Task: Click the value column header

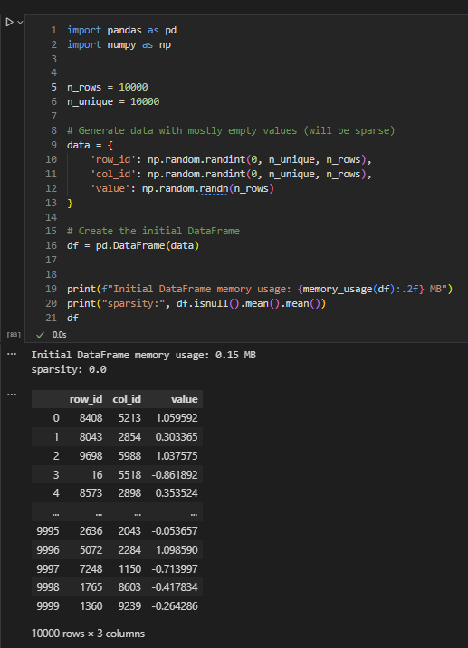Action: (x=185, y=399)
